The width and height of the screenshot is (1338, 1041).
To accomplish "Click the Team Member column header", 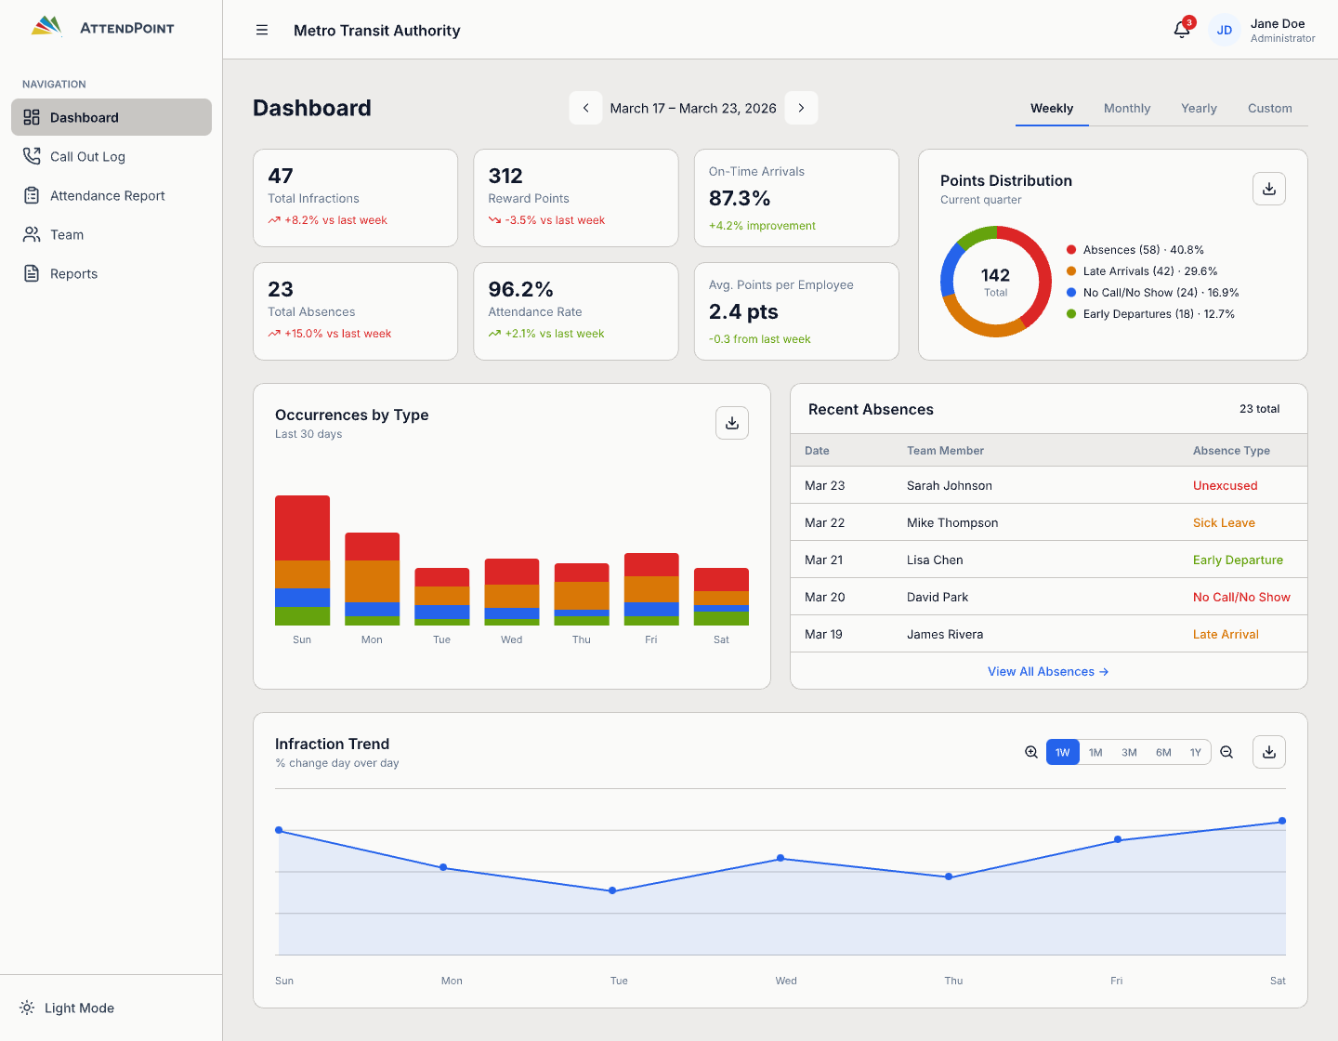I will pyautogui.click(x=945, y=450).
